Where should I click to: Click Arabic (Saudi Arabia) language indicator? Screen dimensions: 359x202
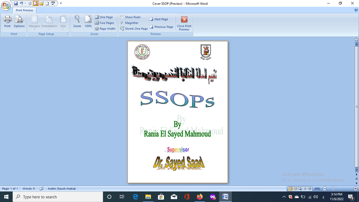coord(62,189)
